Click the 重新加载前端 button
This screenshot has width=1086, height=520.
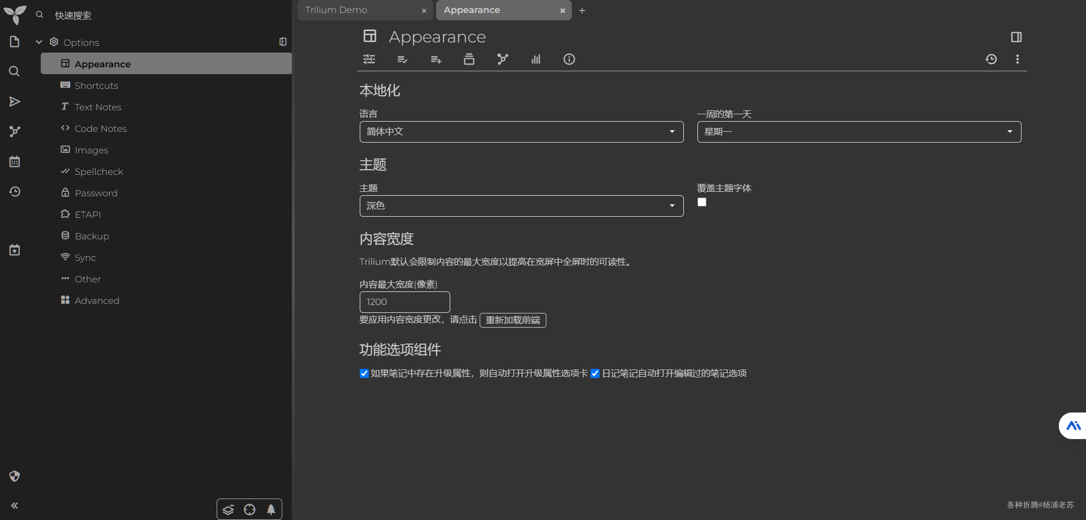pyautogui.click(x=513, y=320)
